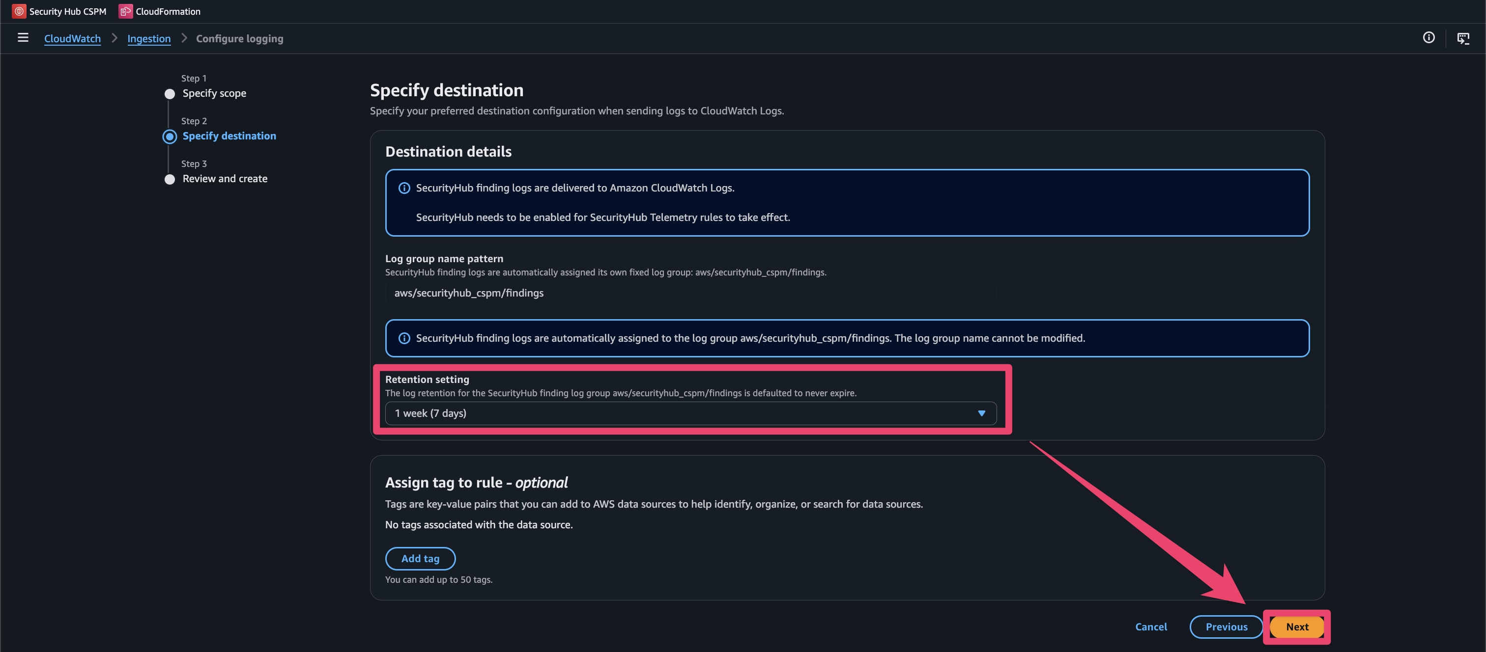Click the CloudFormation service icon

click(125, 11)
